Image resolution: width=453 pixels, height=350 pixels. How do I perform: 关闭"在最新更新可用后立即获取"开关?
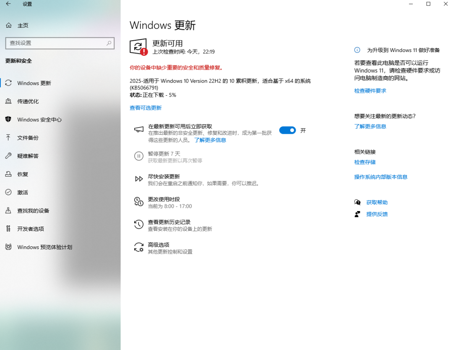287,130
